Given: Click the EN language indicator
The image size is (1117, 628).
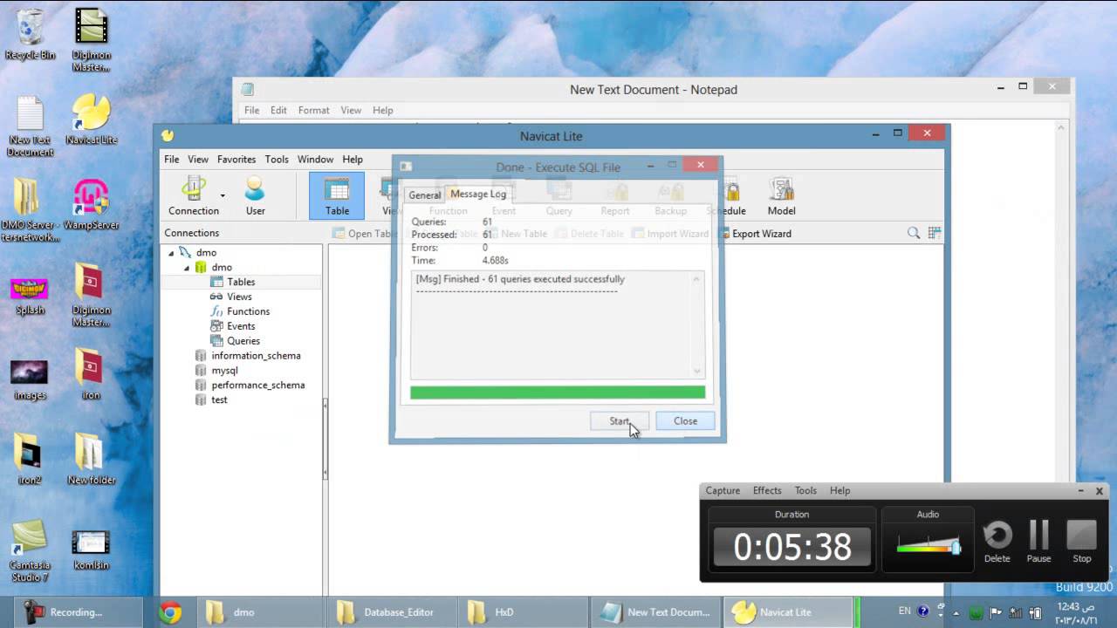Looking at the screenshot, I should 904,611.
